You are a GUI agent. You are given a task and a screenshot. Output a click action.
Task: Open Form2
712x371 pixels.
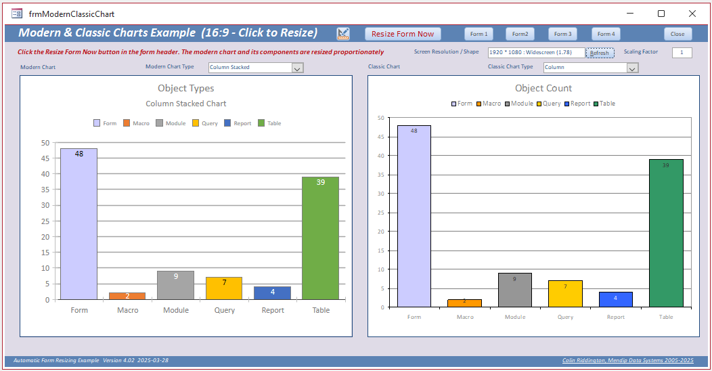pos(520,34)
